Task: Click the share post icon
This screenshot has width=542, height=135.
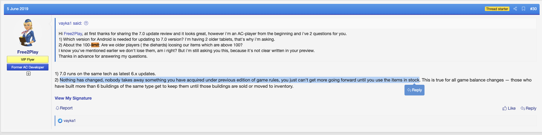Action: click(515, 9)
